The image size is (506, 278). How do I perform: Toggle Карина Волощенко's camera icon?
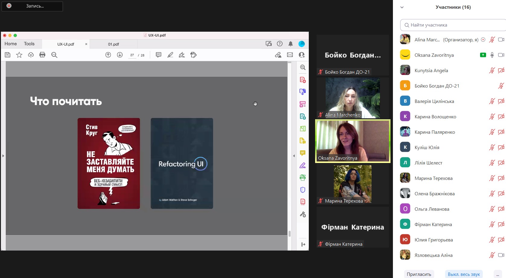[501, 117]
